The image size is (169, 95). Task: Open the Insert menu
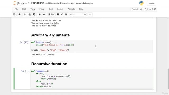42,9
